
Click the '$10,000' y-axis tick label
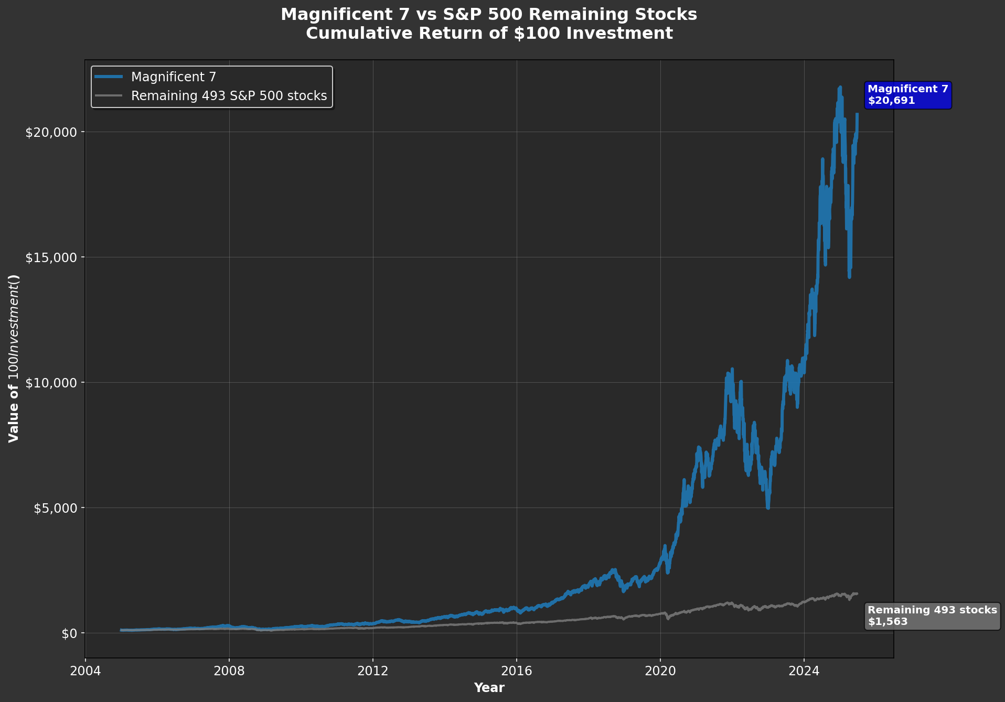point(51,383)
